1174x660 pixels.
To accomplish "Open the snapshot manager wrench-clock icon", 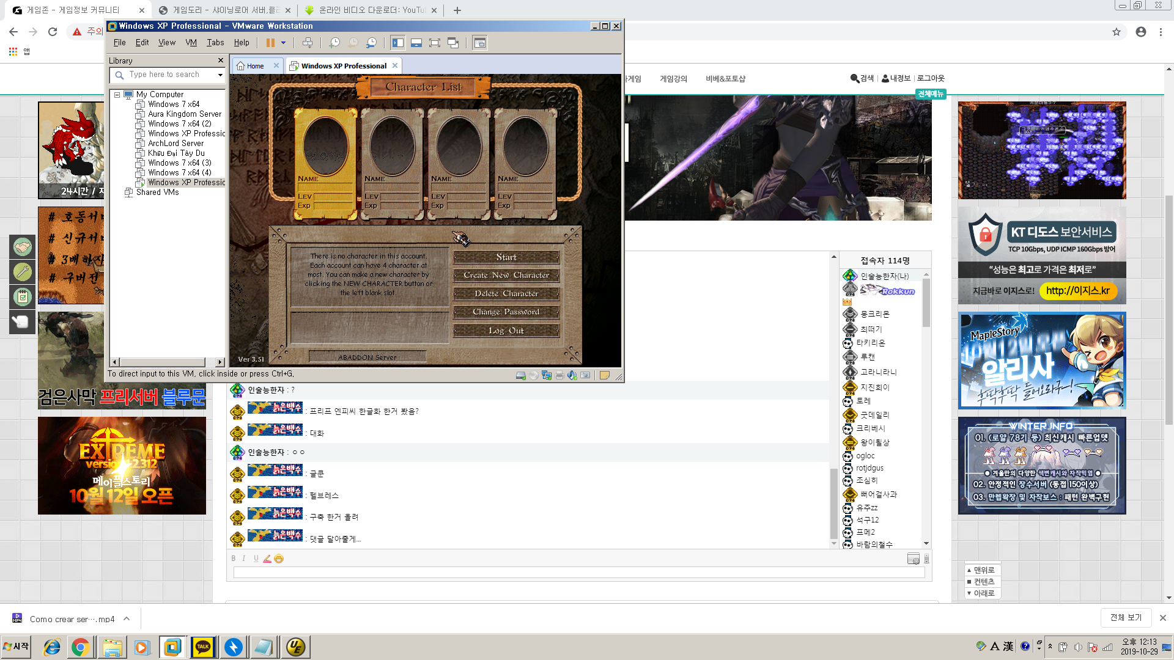I will point(371,43).
